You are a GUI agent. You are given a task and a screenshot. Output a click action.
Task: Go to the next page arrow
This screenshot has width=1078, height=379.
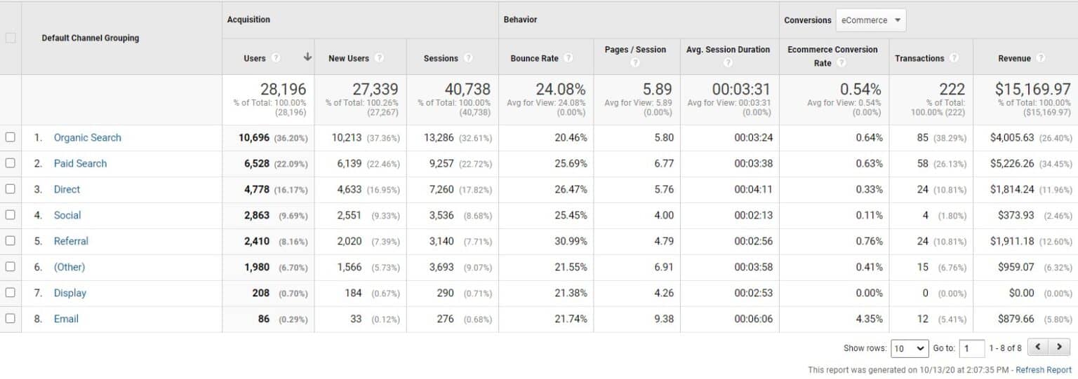[x=1056, y=347]
